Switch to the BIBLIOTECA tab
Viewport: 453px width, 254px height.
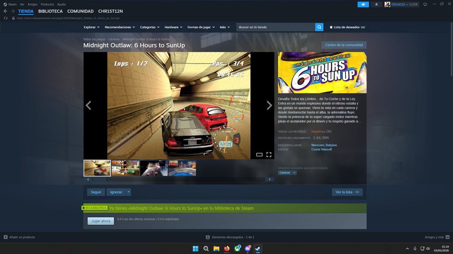(x=51, y=11)
